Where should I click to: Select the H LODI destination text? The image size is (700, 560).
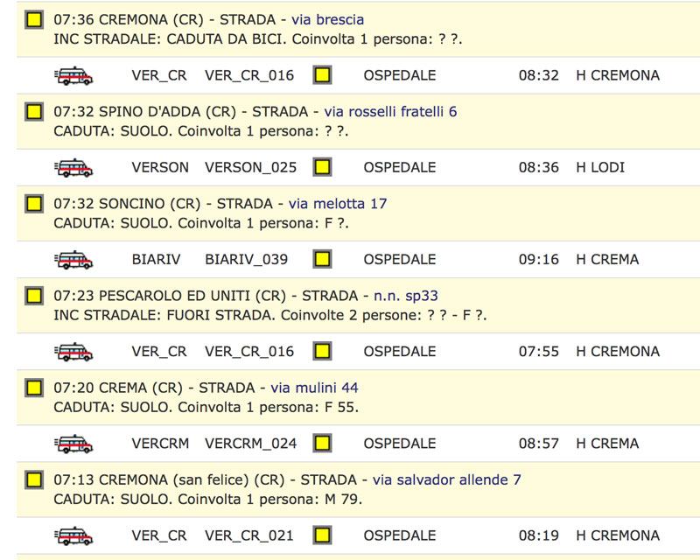600,167
